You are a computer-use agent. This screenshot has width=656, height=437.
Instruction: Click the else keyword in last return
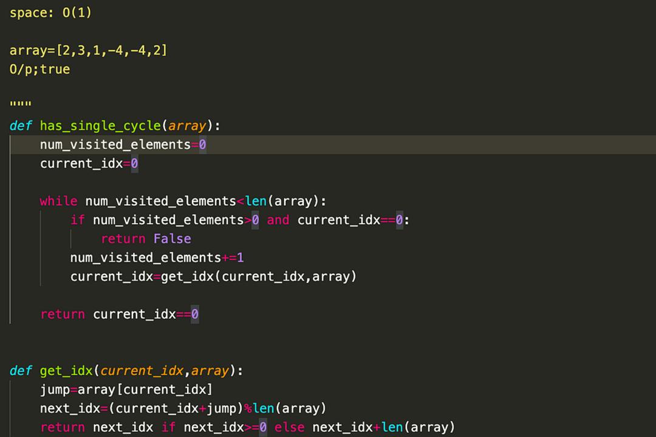click(x=290, y=427)
